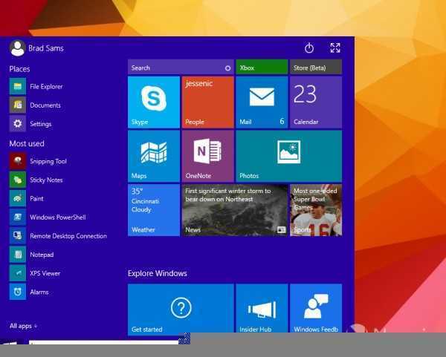Image resolution: width=446 pixels, height=357 pixels.
Task: Open the People tile
Action: 207,102
